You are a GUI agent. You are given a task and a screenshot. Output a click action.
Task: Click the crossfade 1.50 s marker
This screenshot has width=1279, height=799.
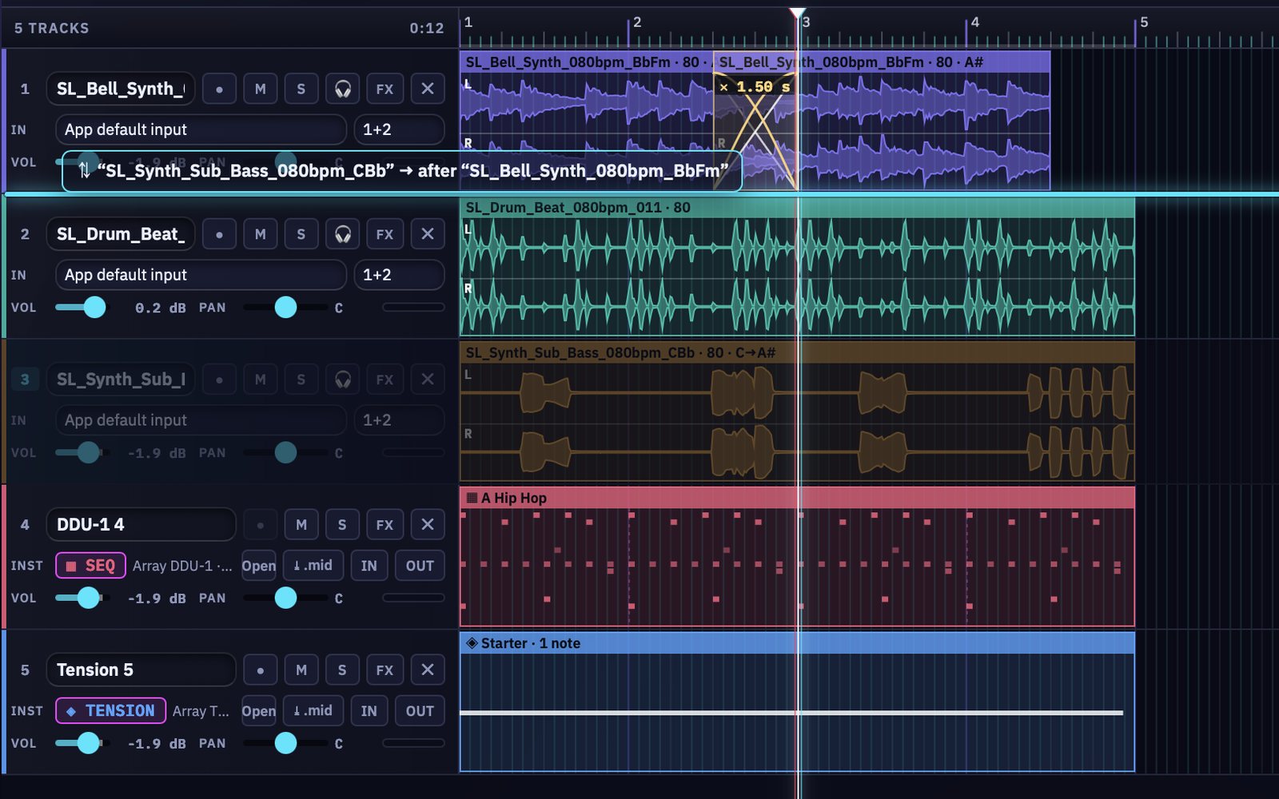755,86
